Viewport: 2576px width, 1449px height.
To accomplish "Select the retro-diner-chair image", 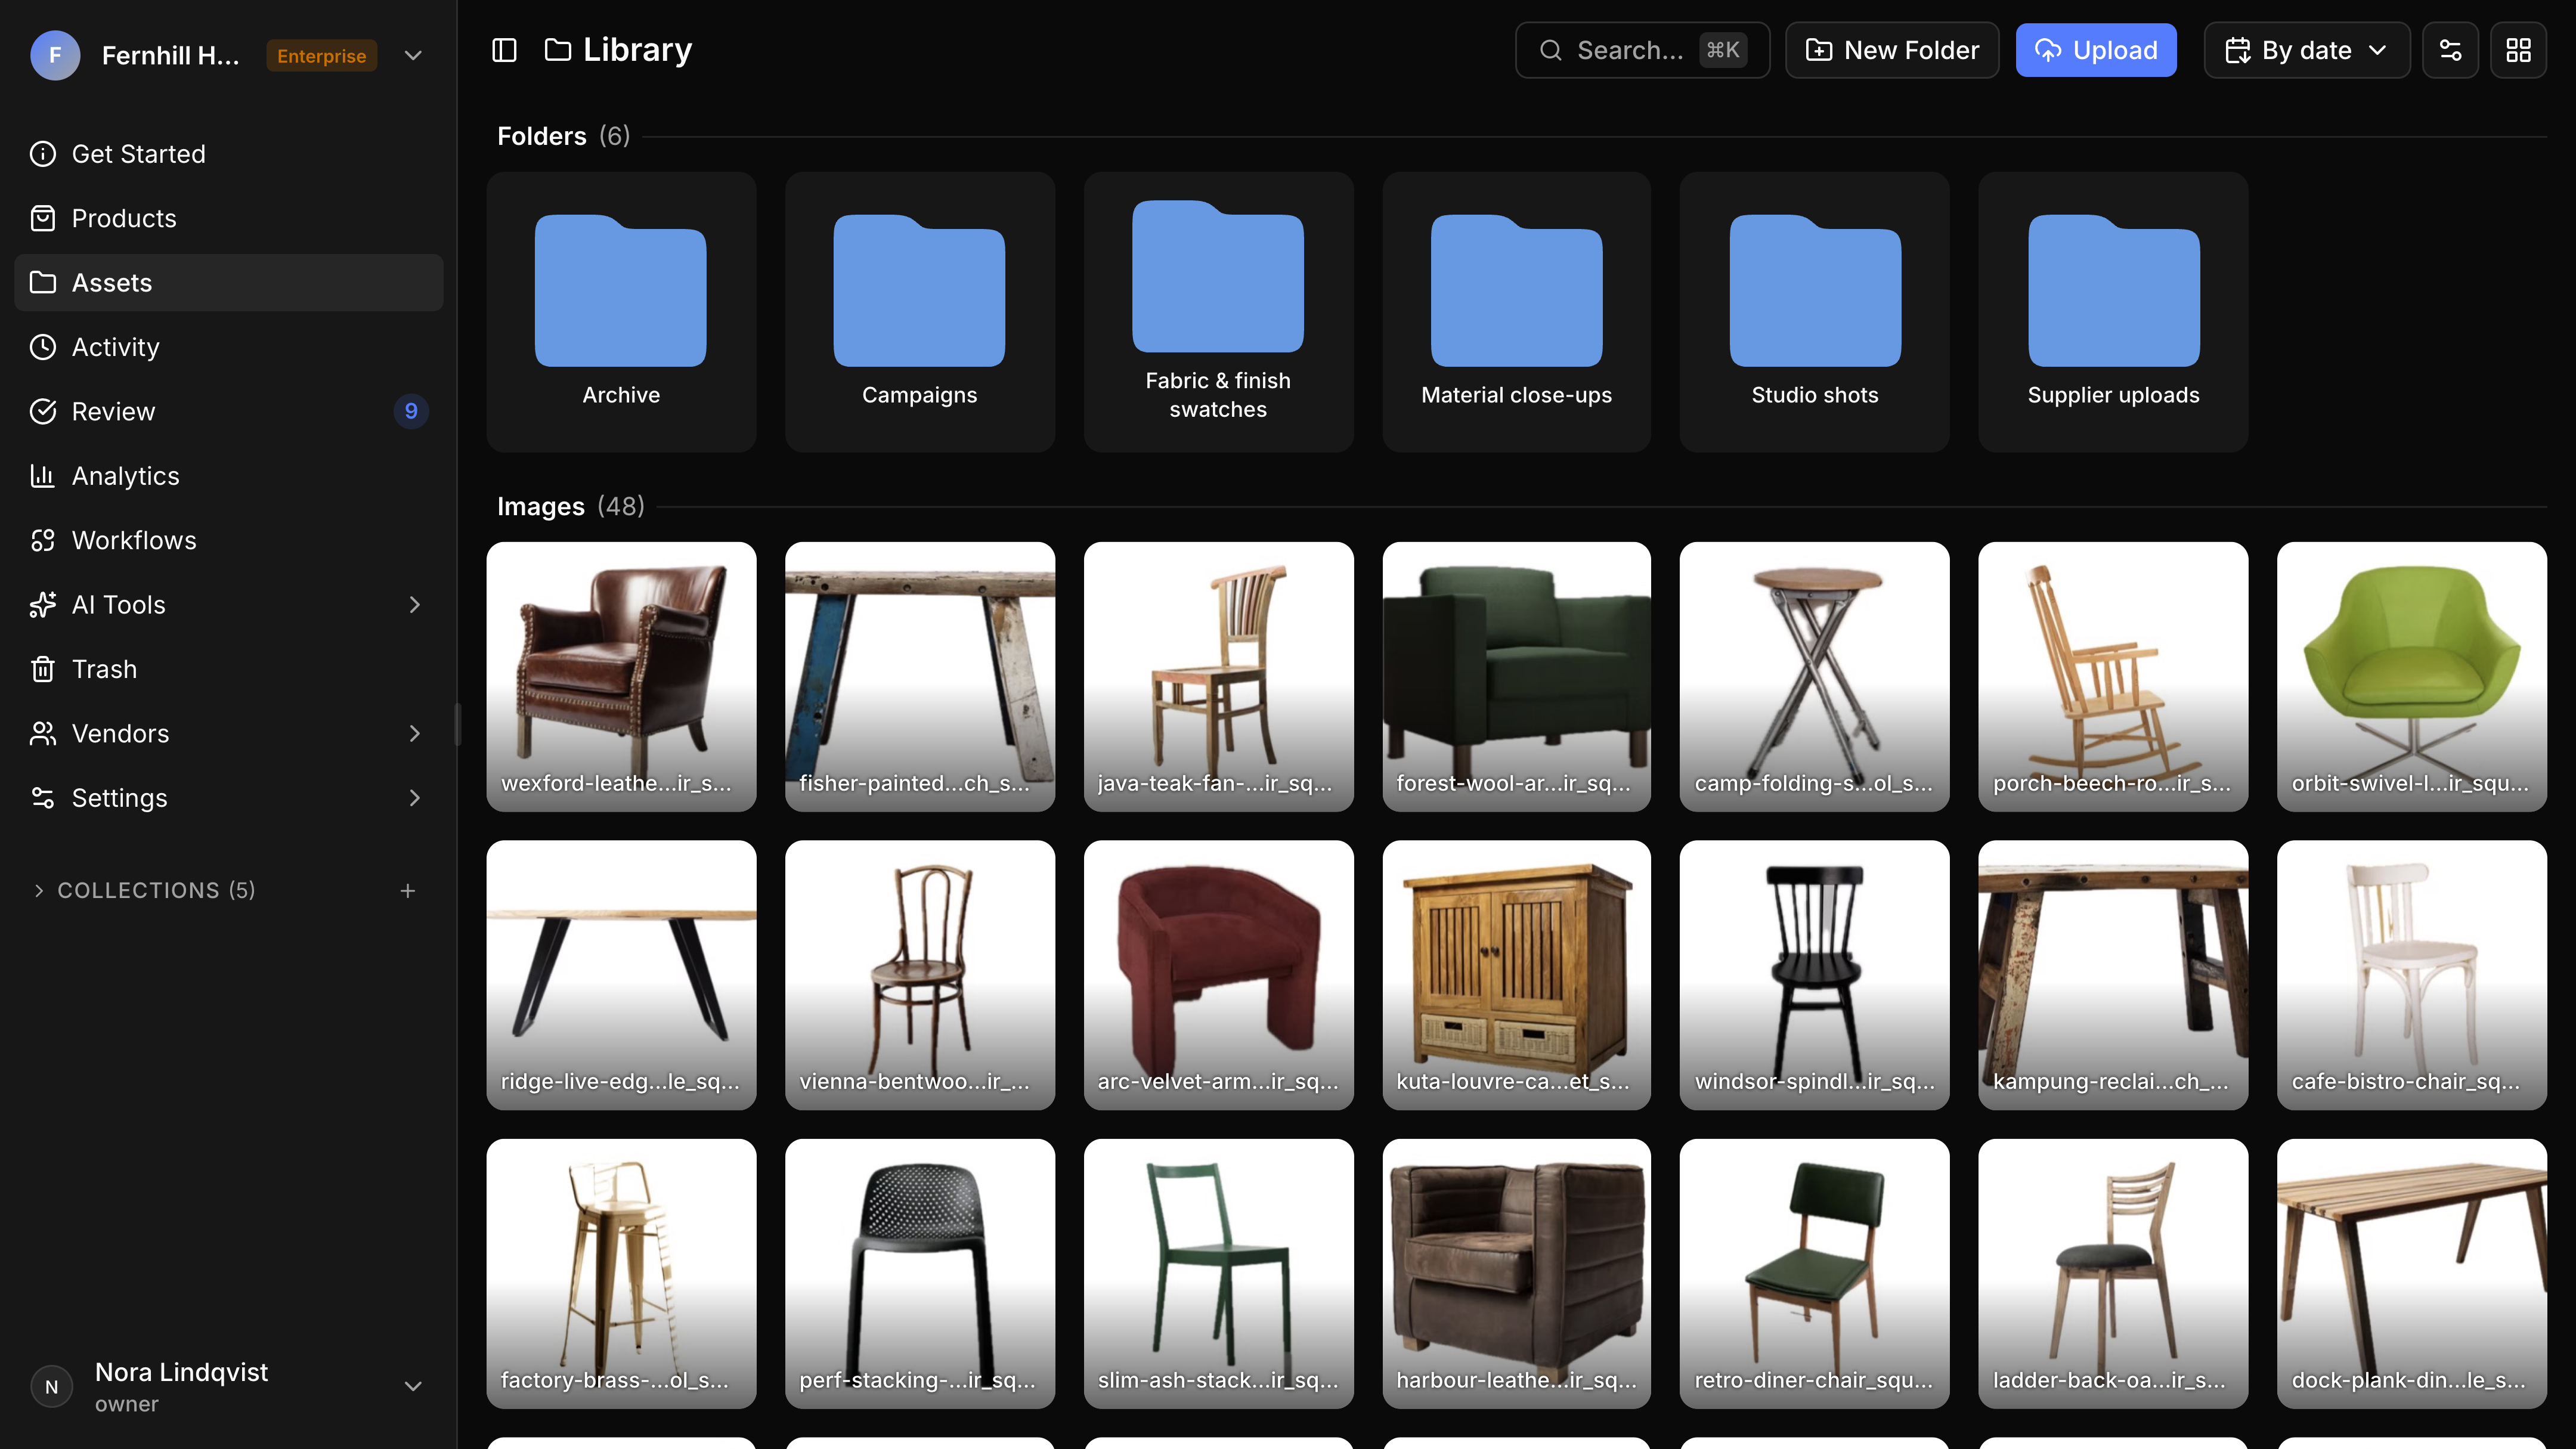I will point(1814,1273).
